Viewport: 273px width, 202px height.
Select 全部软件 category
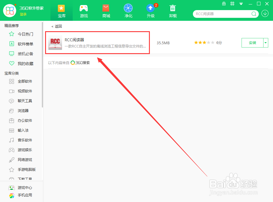coord(25,81)
